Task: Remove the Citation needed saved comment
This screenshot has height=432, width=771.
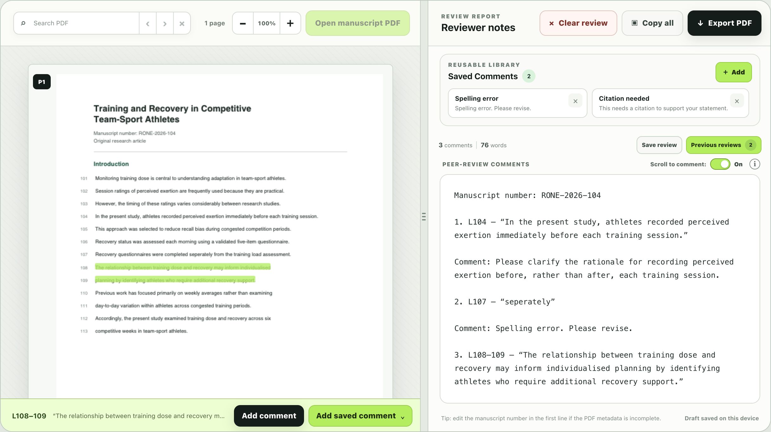Action: (737, 101)
